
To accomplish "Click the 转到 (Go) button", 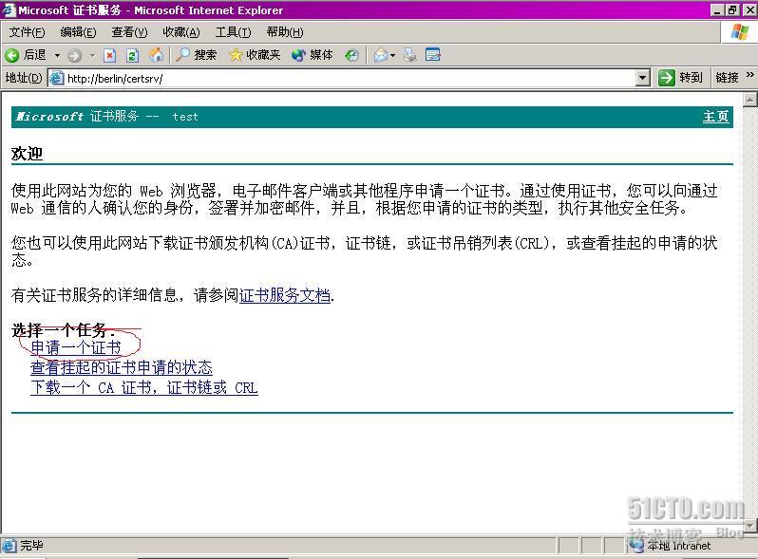I will (681, 78).
